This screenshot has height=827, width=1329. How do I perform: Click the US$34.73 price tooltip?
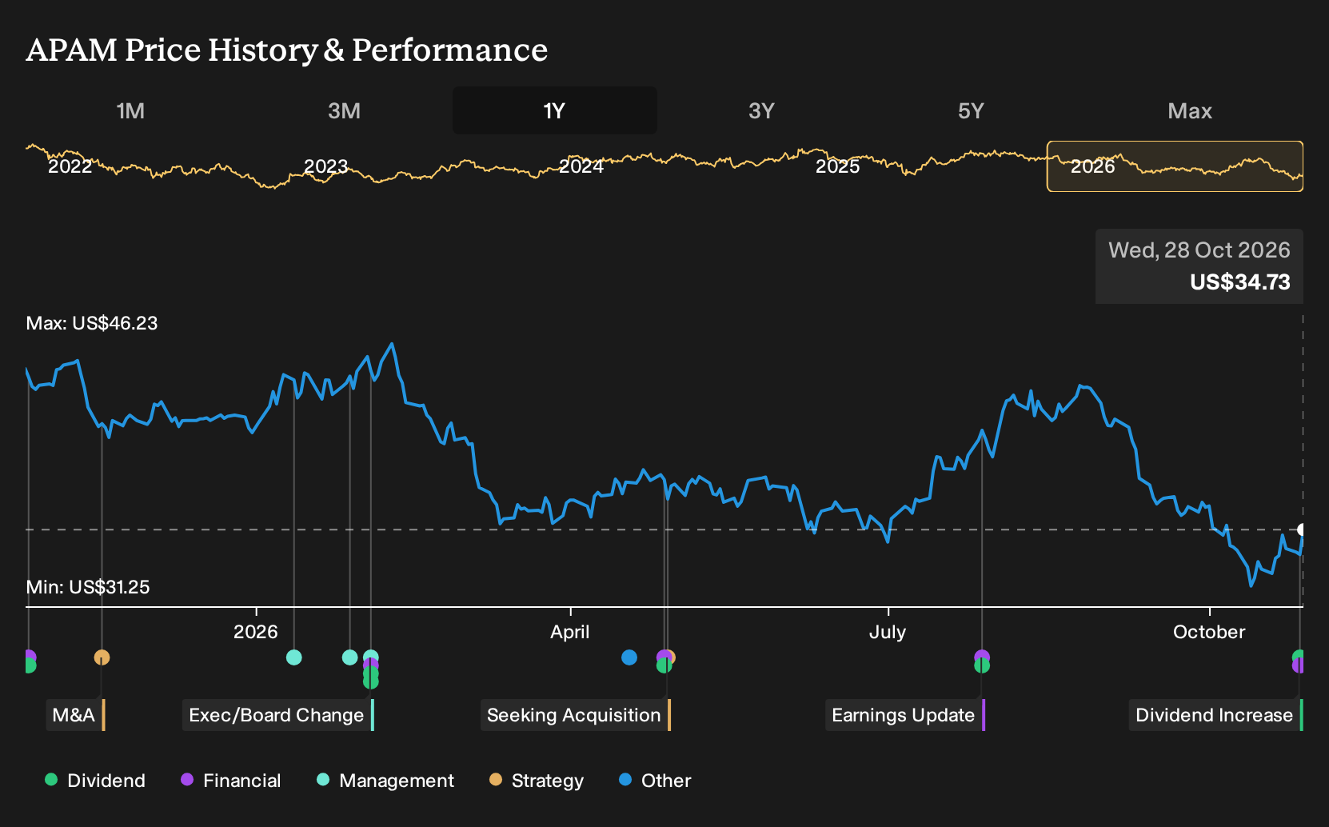1199,266
